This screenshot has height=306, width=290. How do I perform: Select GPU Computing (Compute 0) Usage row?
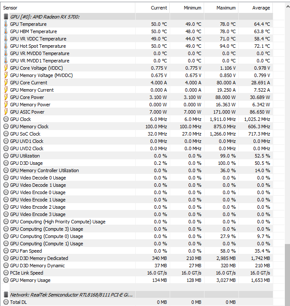point(137,236)
